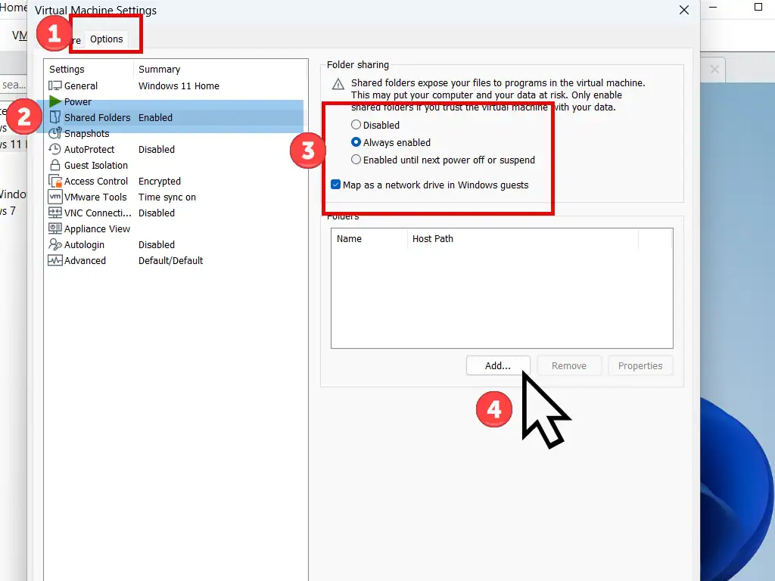Screen dimensions: 775x581
Task: Click the Add... button
Action: [498, 365]
